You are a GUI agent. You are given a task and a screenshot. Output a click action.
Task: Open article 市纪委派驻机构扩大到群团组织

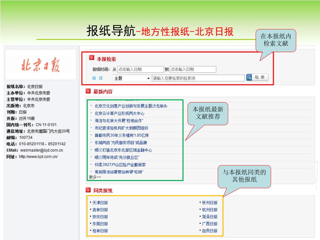pyautogui.click(x=122, y=128)
